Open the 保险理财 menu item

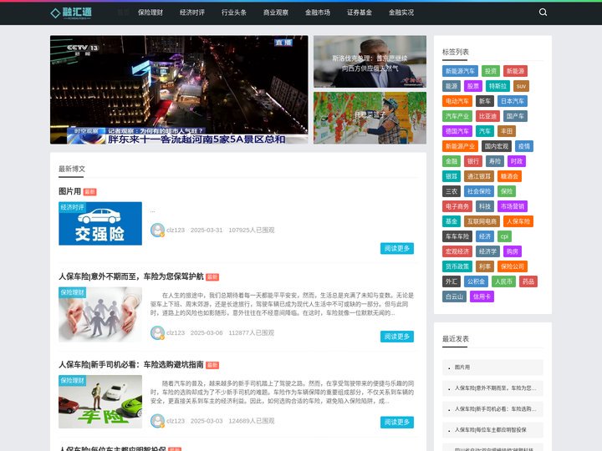[x=150, y=13]
